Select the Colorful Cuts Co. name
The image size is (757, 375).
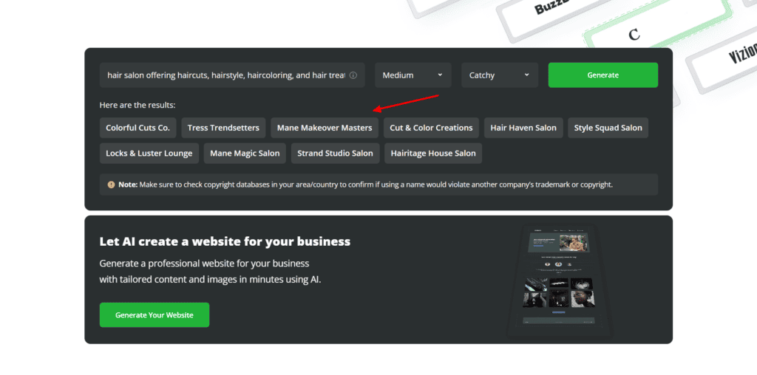pos(138,128)
